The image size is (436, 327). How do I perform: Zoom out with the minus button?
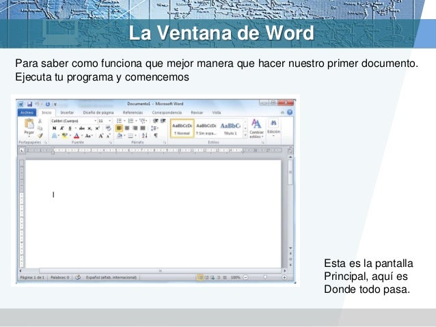tap(245, 277)
